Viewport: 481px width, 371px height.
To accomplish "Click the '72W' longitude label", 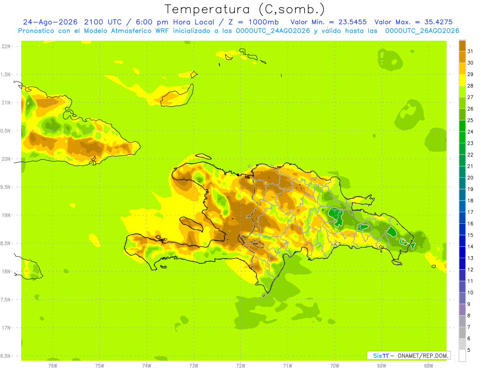I will click(x=240, y=366).
